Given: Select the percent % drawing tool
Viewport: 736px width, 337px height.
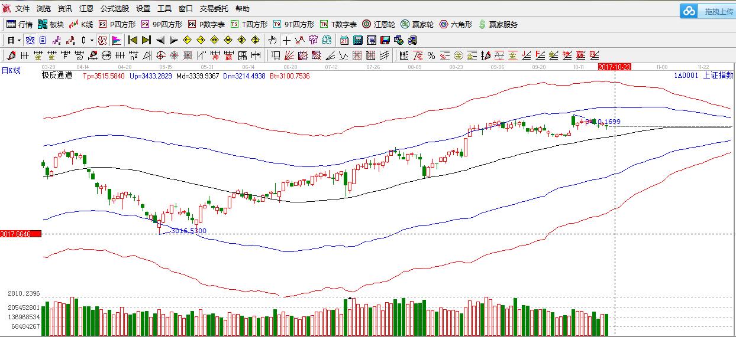Looking at the screenshot, I should coord(431,55).
